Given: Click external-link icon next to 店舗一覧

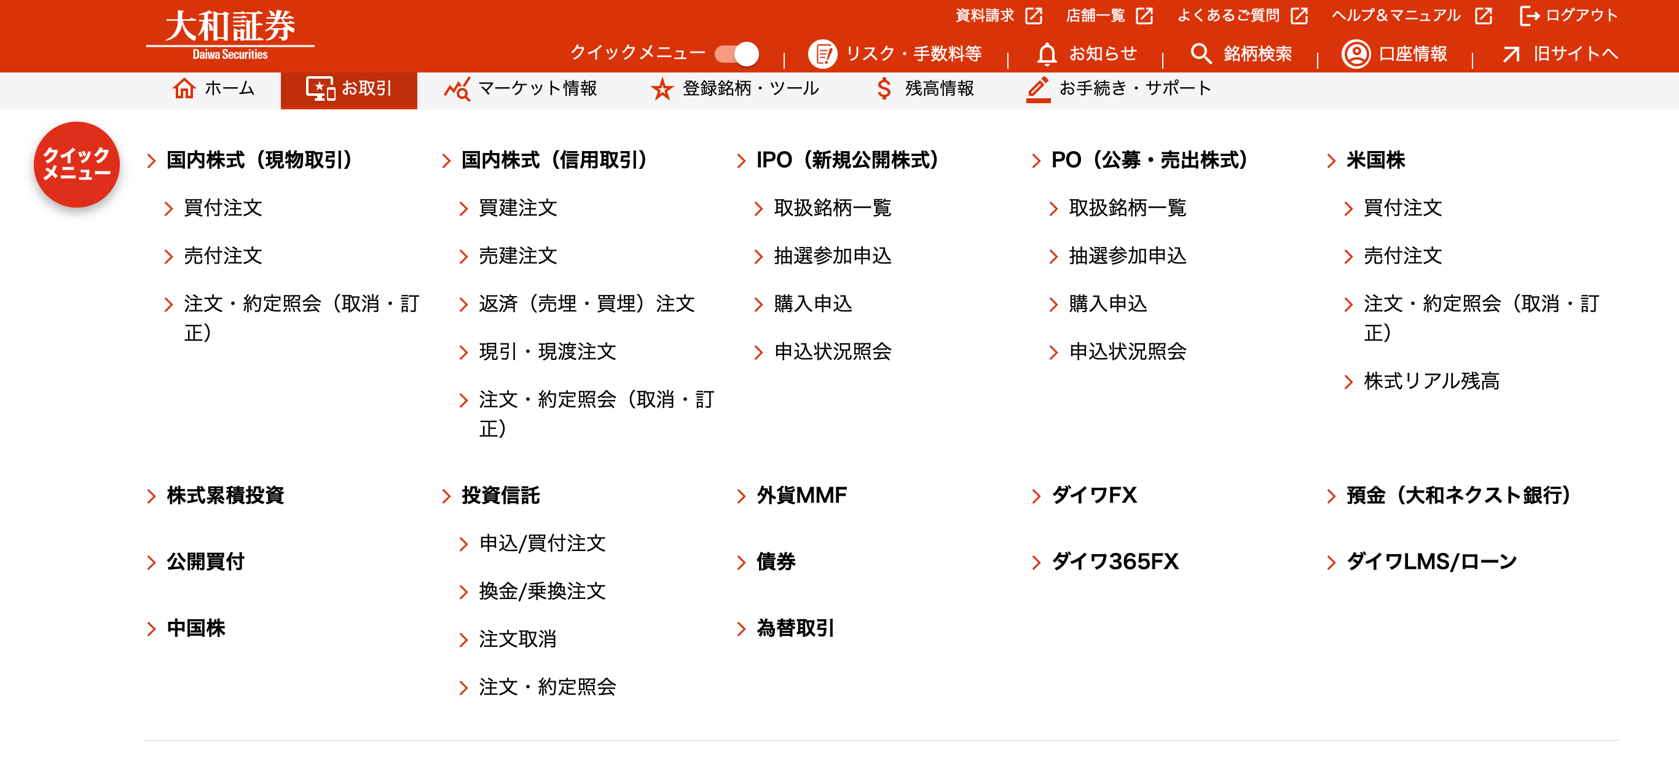Looking at the screenshot, I should click(1144, 15).
